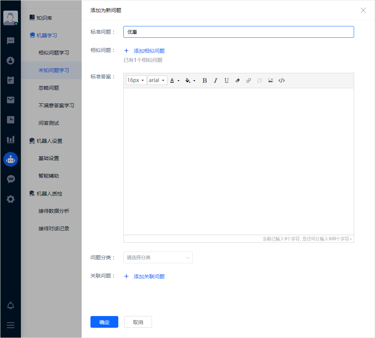Click the insert link icon

coord(249,81)
